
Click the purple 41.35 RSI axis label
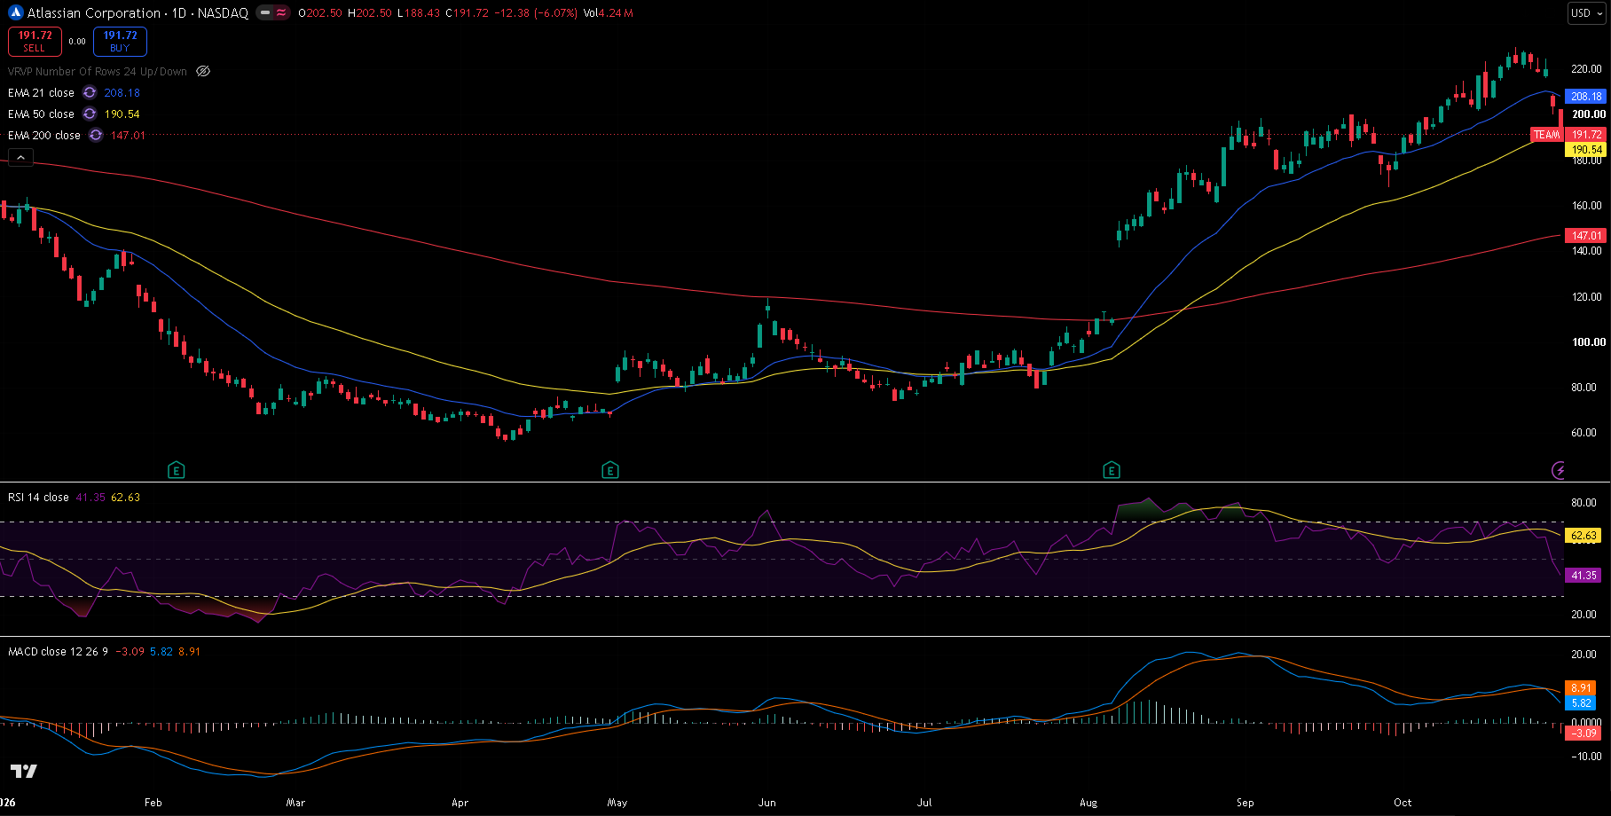click(1583, 576)
